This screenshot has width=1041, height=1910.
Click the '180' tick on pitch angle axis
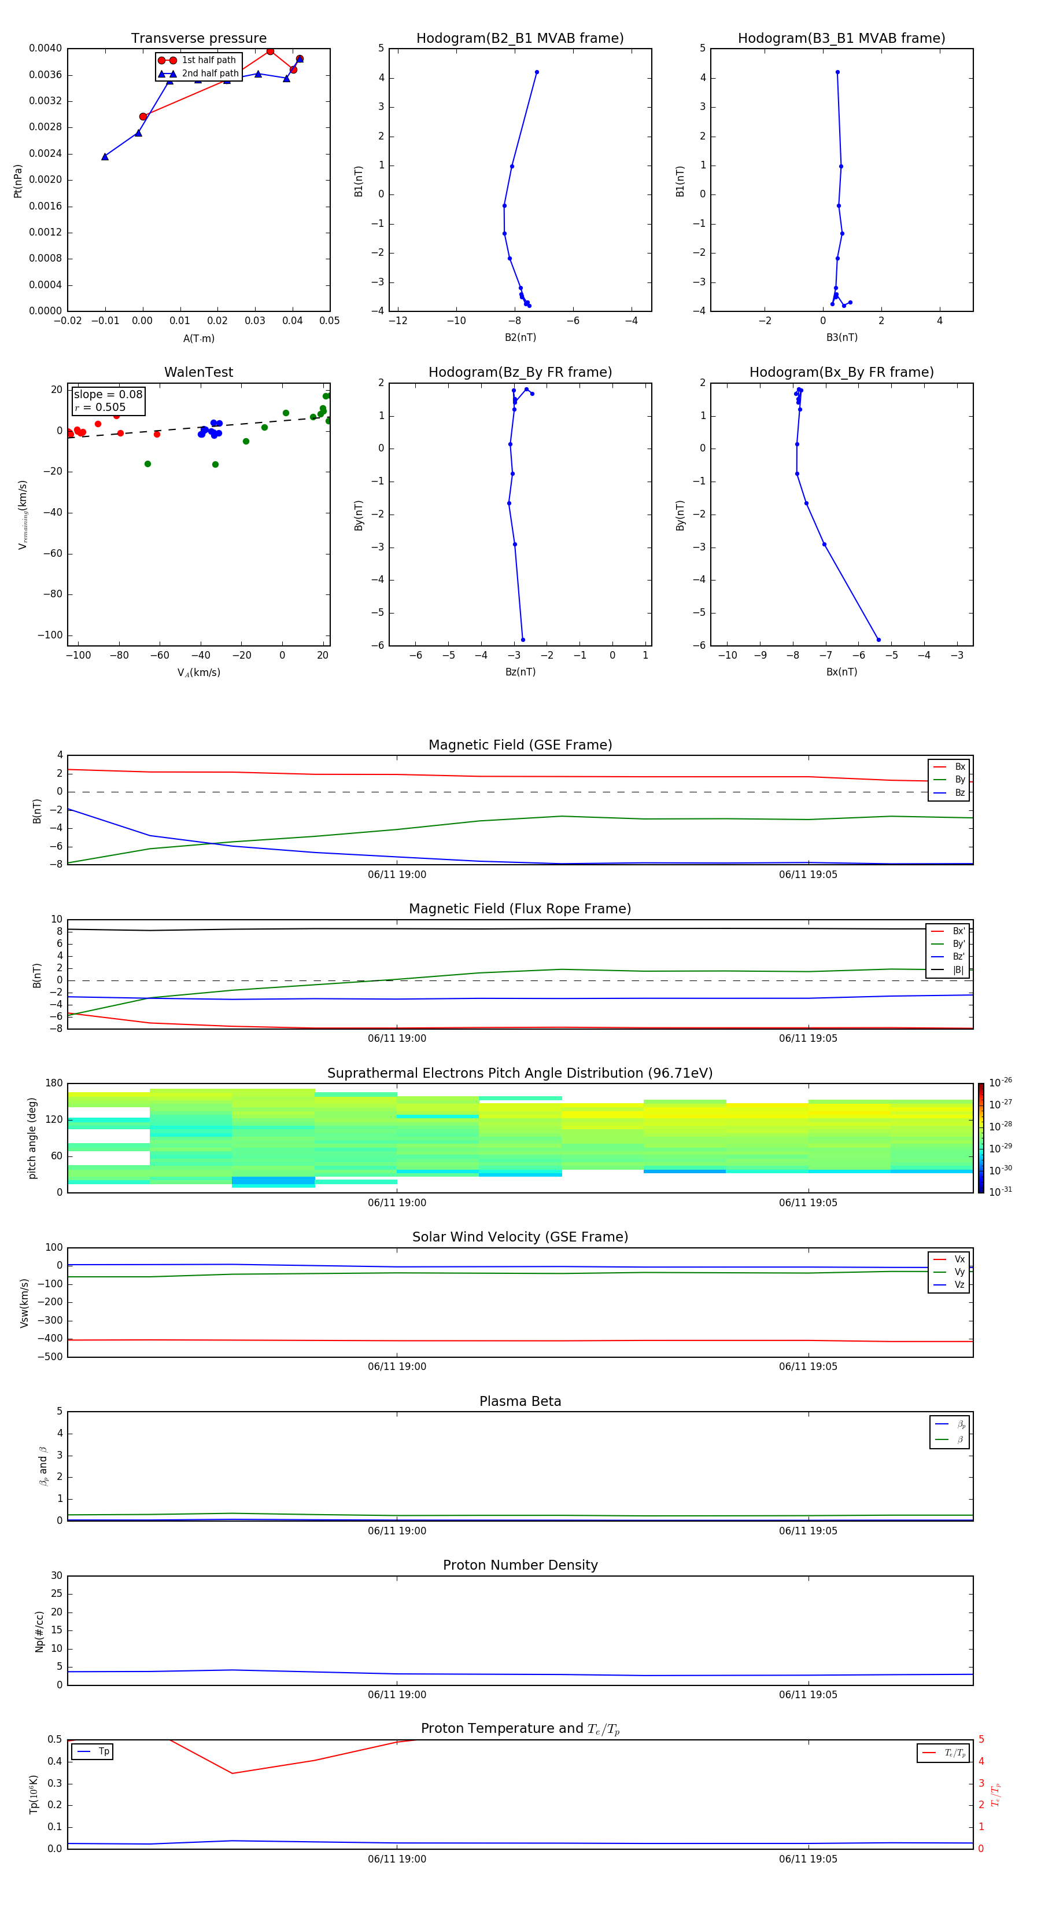pyautogui.click(x=54, y=1083)
